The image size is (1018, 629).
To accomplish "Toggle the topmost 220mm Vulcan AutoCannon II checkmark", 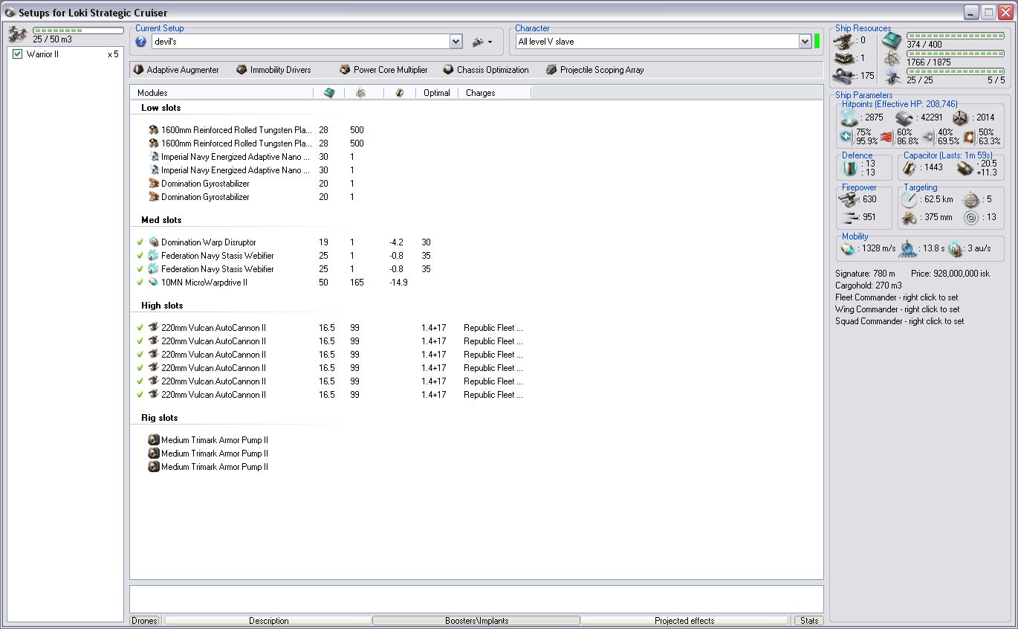I will coord(140,328).
